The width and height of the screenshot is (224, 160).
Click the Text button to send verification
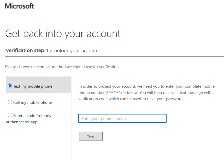[x=91, y=136]
